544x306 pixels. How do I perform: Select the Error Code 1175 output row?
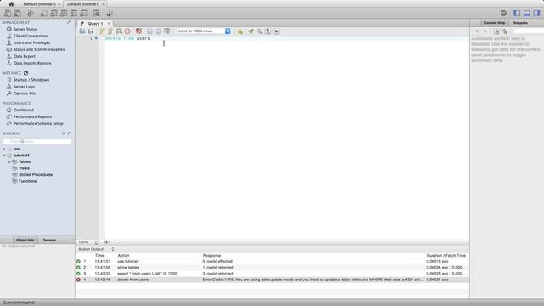pos(272,280)
